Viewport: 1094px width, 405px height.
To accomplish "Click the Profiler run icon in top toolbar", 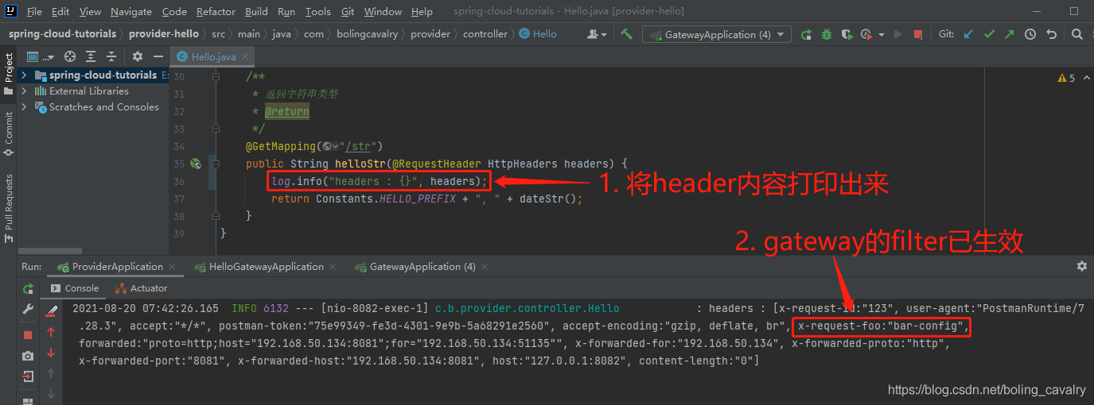I will coord(866,34).
